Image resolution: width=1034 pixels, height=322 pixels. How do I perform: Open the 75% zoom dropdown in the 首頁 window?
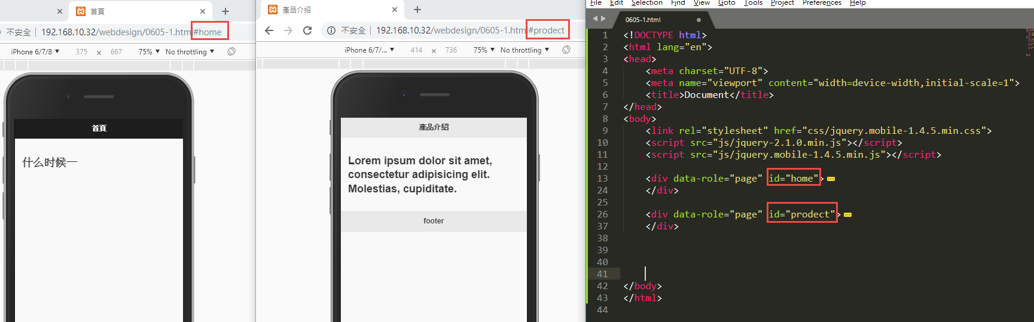(x=149, y=52)
